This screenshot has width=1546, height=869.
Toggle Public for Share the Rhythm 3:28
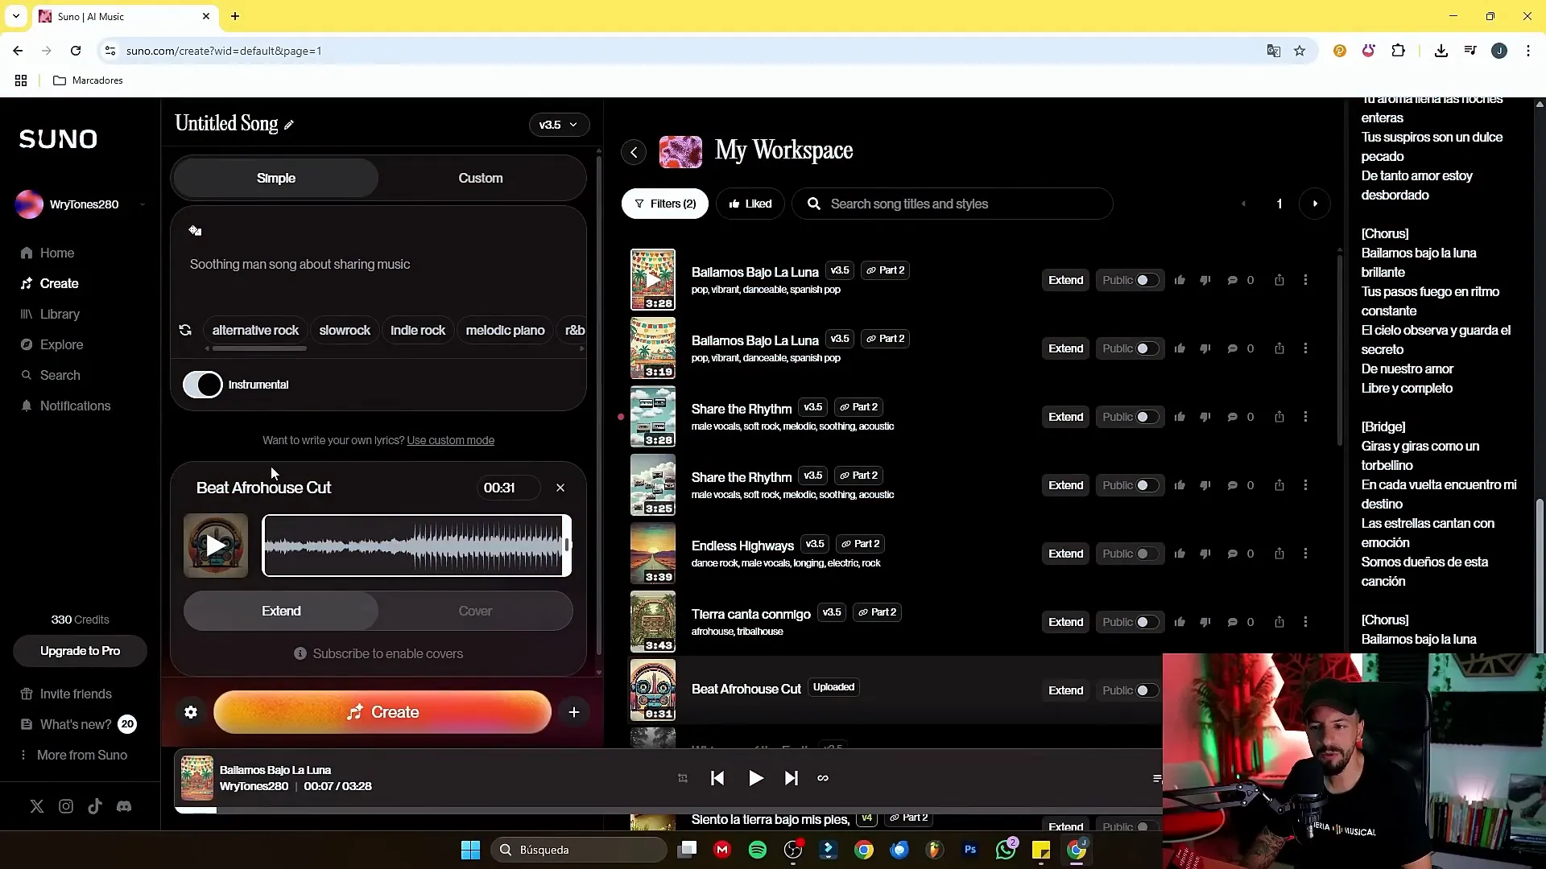pyautogui.click(x=1147, y=417)
